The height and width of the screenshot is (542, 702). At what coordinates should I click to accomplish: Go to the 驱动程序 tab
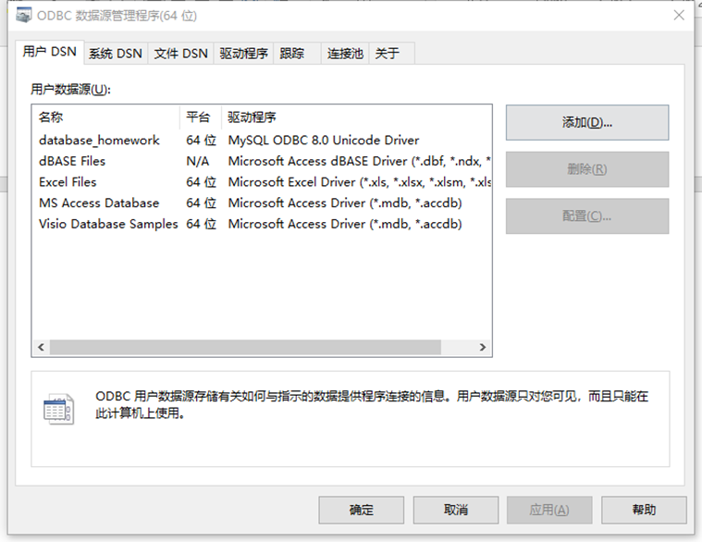243,54
